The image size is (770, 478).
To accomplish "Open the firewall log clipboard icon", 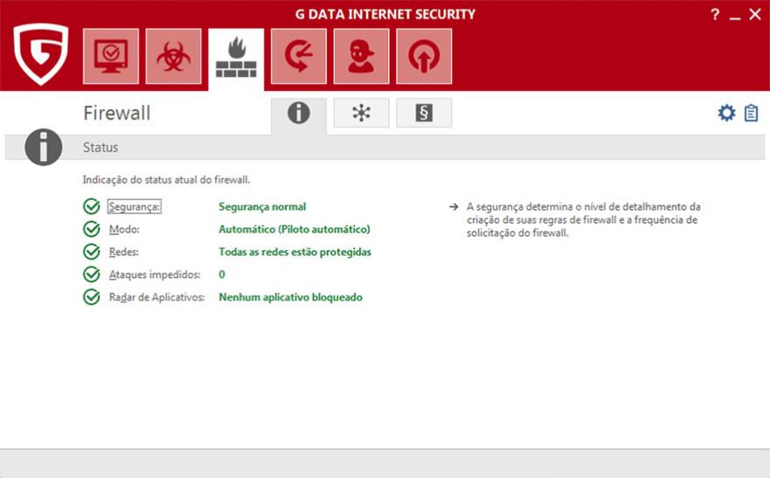I will coord(751,113).
